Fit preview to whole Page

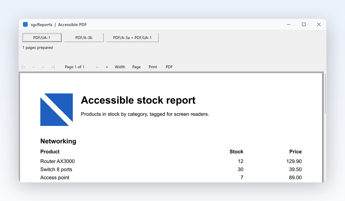coord(136,67)
